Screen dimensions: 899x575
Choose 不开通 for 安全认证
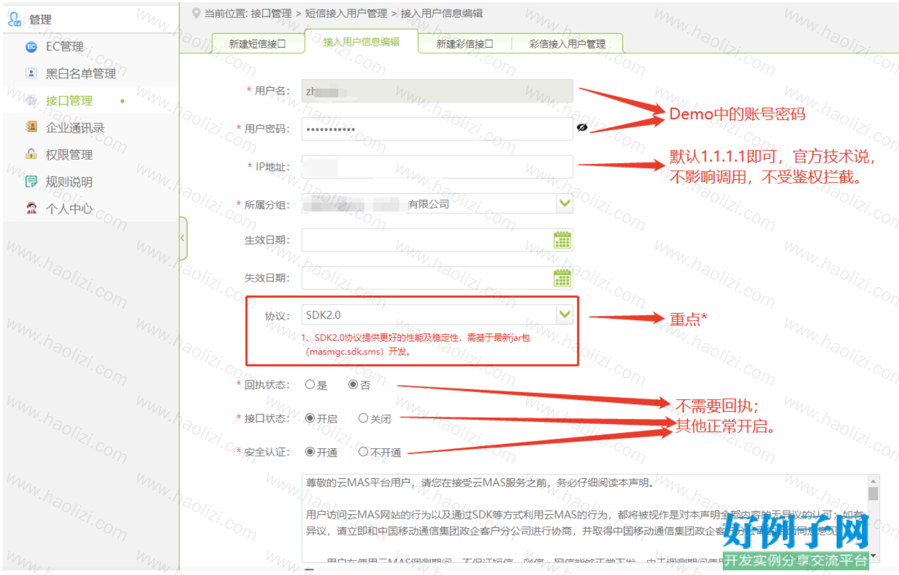363,452
